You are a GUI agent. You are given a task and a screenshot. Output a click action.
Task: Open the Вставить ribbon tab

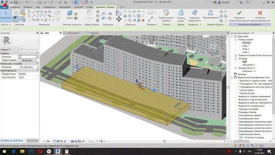(28, 7)
